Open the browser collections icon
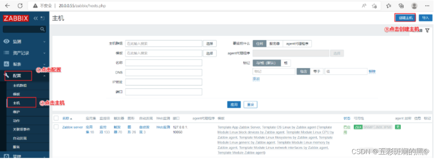 click(x=401, y=6)
